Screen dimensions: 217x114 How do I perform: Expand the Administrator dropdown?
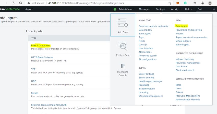coord(127,9)
